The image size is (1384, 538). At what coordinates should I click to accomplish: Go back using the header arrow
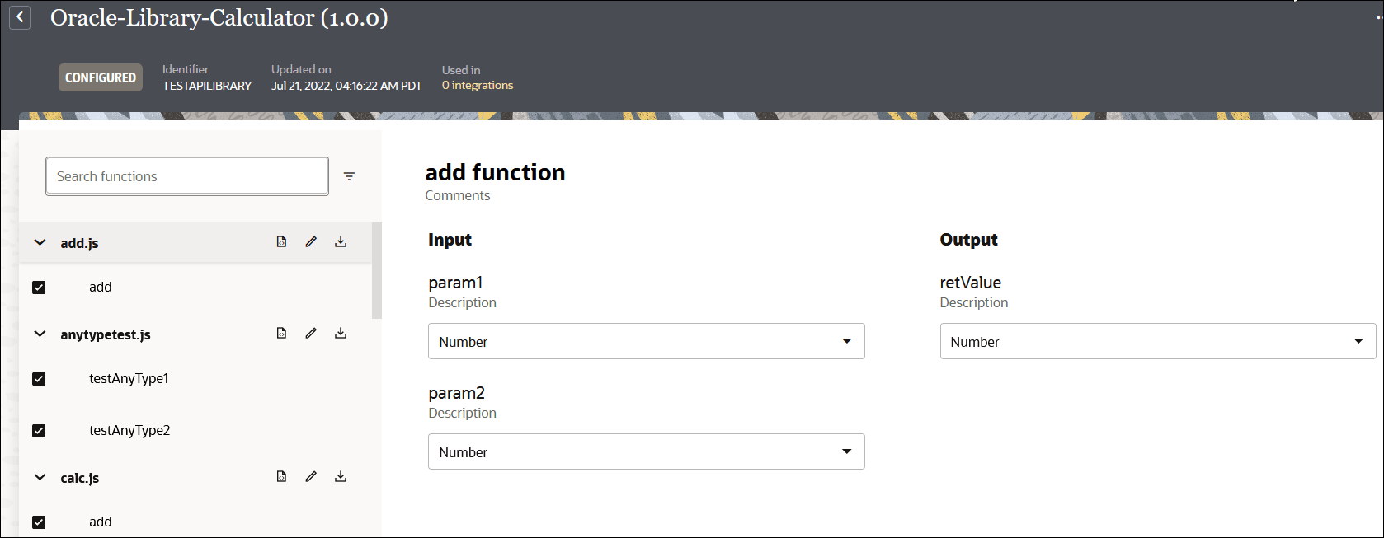[x=20, y=17]
